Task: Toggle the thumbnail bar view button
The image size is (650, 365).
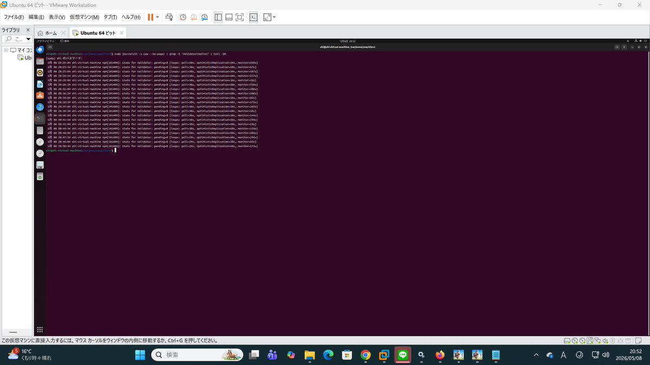Action: click(x=229, y=17)
